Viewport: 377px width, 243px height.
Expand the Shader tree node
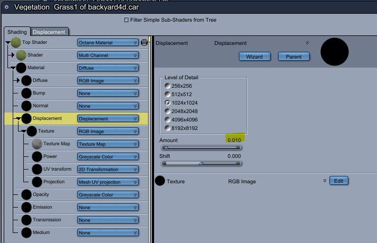[13, 55]
